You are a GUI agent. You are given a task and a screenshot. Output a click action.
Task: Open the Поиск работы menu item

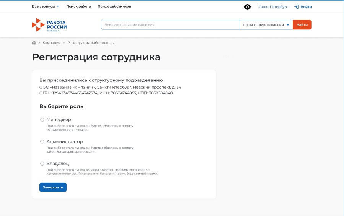pyautogui.click(x=79, y=7)
